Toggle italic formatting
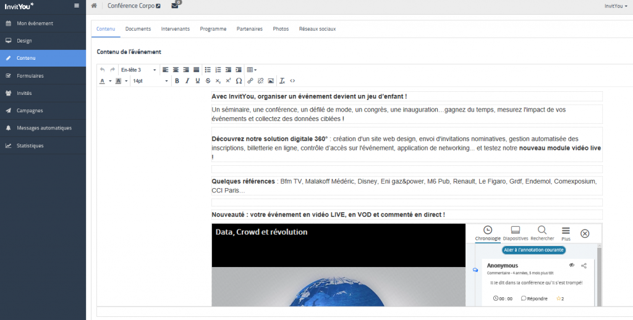This screenshot has height=320, width=633. point(187,81)
